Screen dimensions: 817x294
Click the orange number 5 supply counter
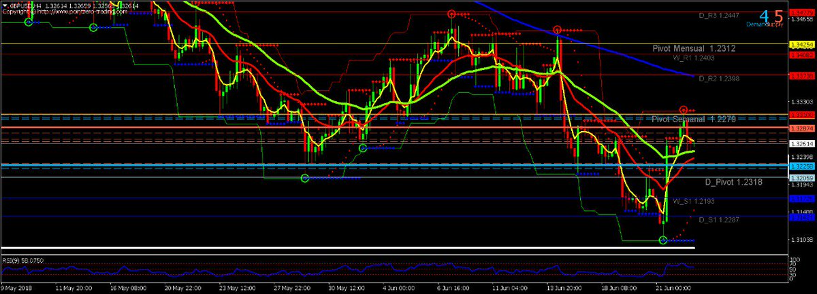click(x=778, y=15)
